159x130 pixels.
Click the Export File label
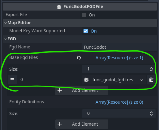click(16, 15)
